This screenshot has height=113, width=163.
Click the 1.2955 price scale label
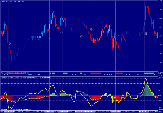(160, 62)
